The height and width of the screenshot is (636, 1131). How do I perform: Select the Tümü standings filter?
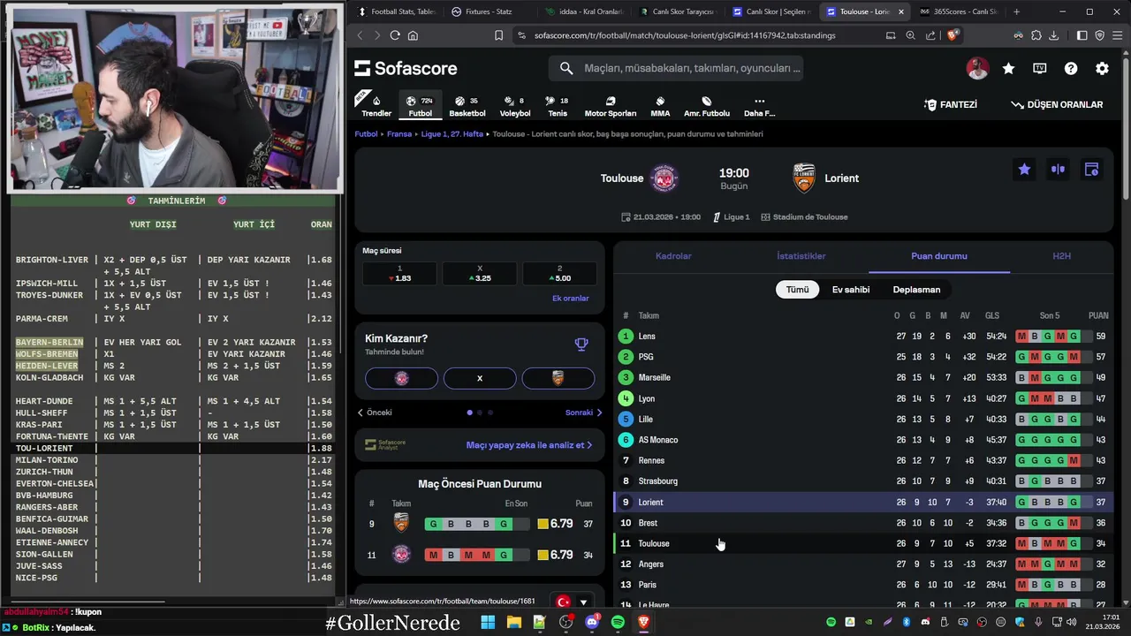tap(797, 290)
